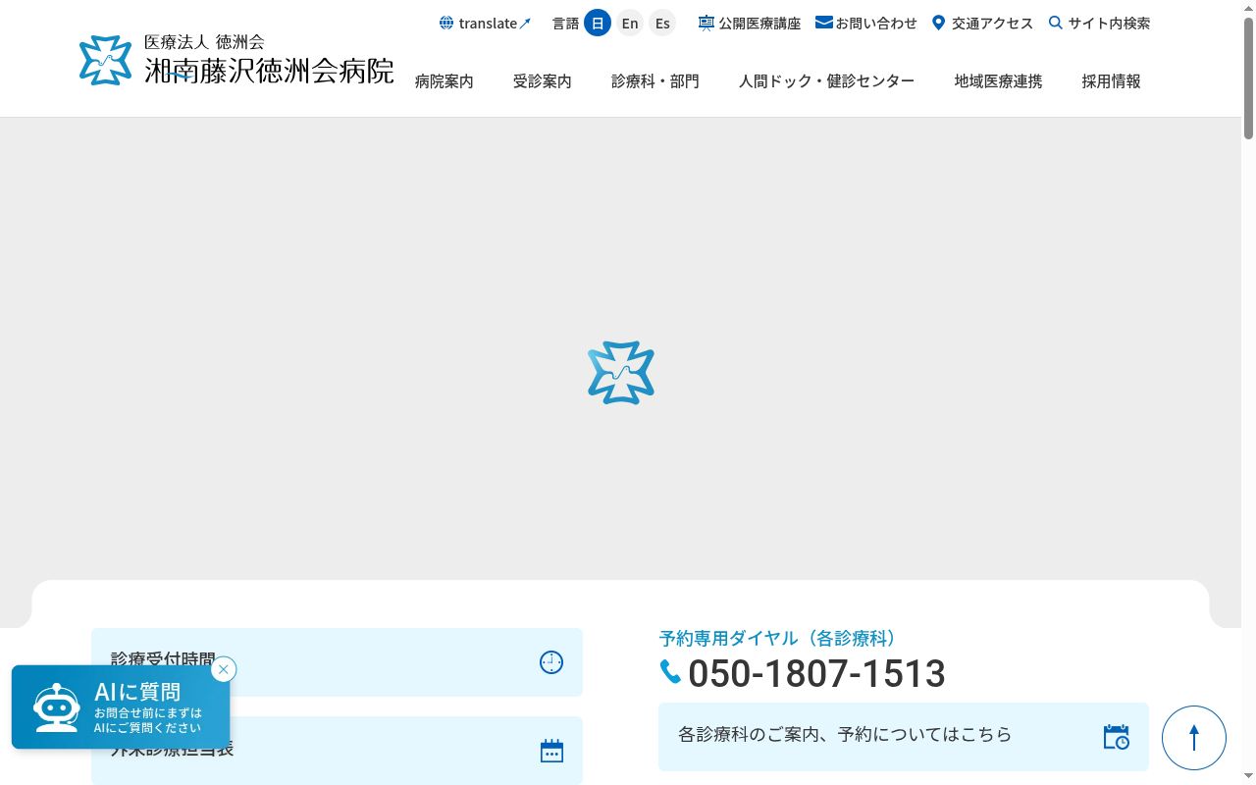The height and width of the screenshot is (785, 1256).
Task: Click the 言語 label
Action: [x=566, y=23]
